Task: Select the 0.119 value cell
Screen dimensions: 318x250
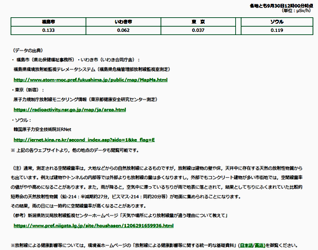Action: [277, 31]
